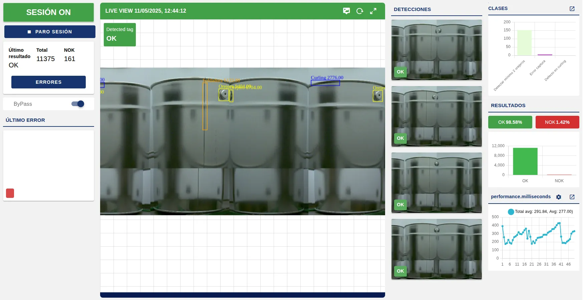Screen dimensions: 583x300
Task: Click the OK 98.58% result badge
Action: [510, 122]
